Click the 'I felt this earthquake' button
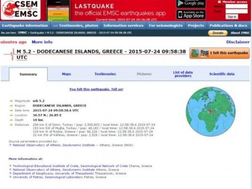The height and width of the screenshot is (189, 252). point(220,53)
